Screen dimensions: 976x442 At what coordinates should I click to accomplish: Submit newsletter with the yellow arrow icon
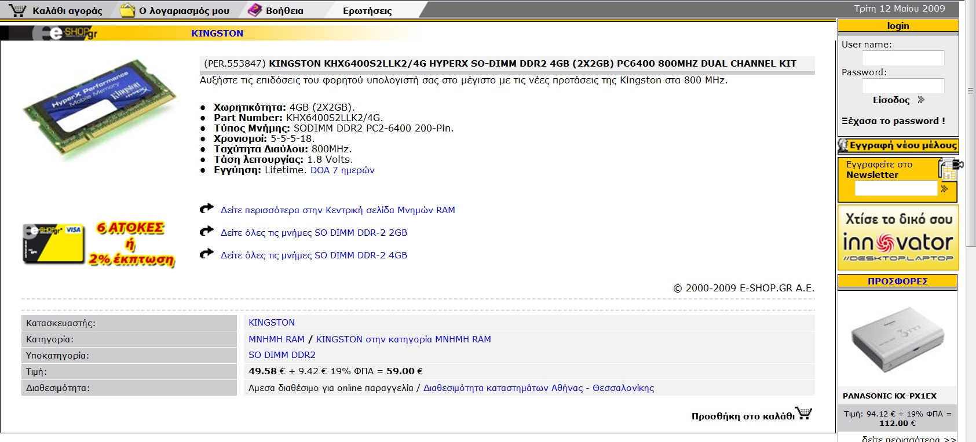(x=944, y=189)
